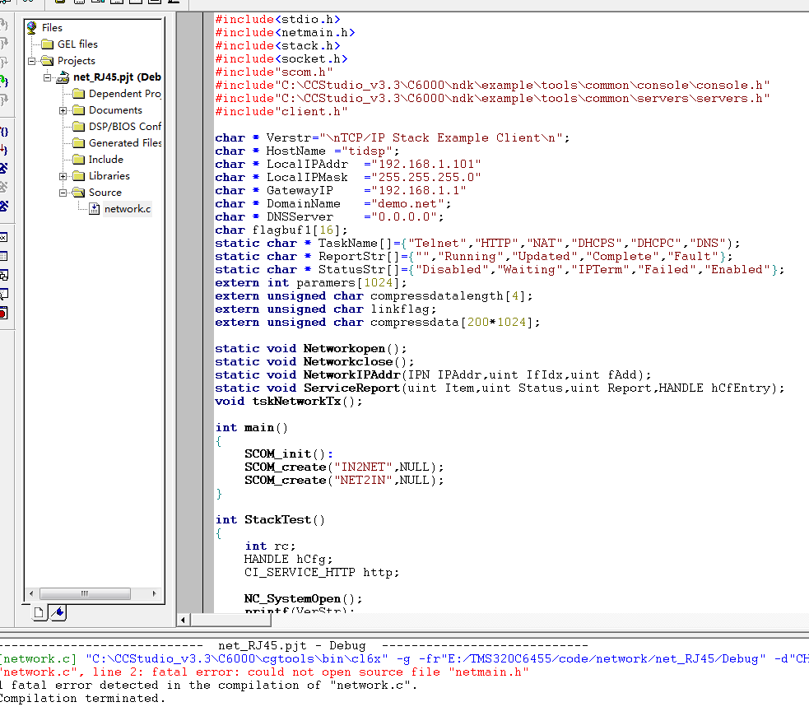Click the red circle icon in left toolbar
809x716 pixels.
(3, 313)
